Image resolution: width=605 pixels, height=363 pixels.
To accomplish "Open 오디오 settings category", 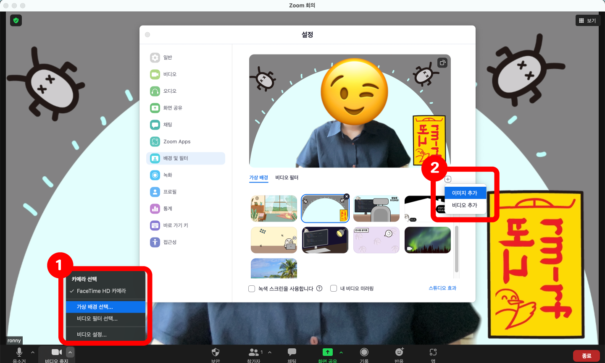I will coord(186,91).
